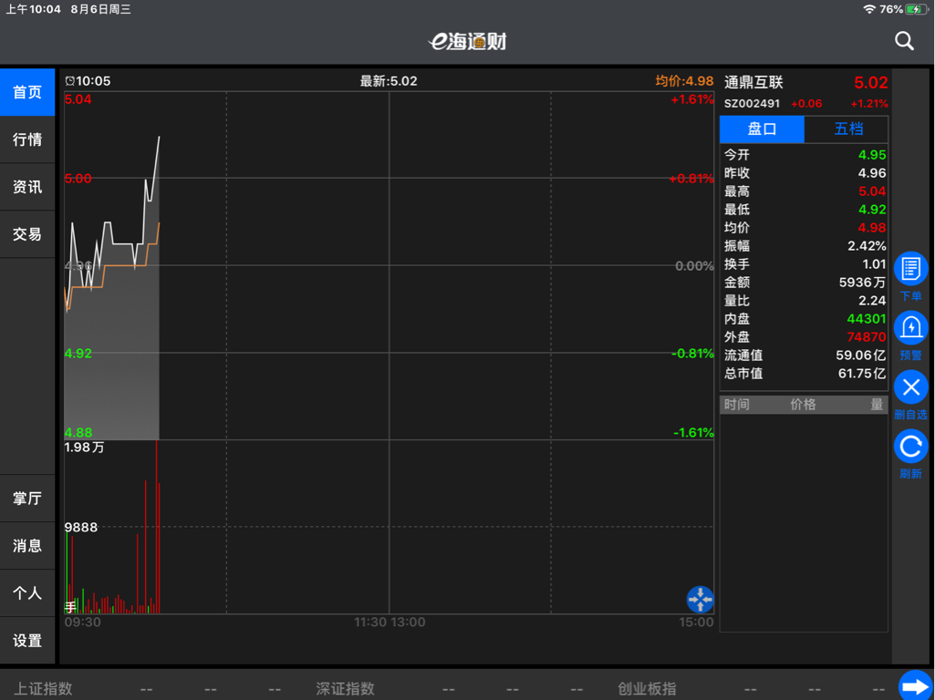This screenshot has width=935, height=700.
Task: Tap 深证指数 in the bottom bar
Action: click(345, 689)
